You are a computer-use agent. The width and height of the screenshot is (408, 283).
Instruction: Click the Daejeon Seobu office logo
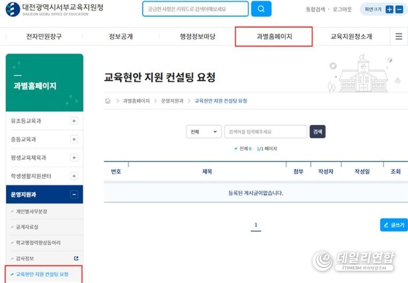click(x=54, y=9)
